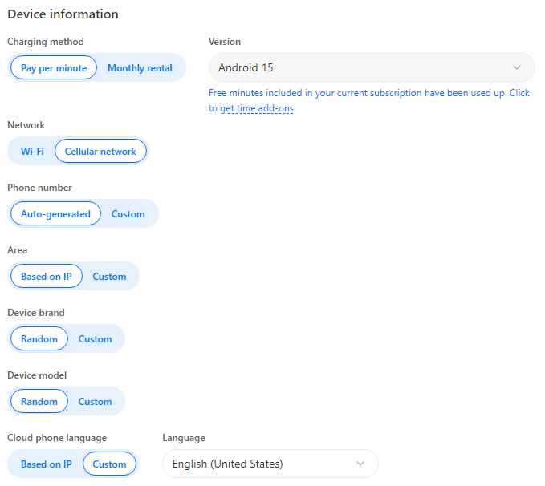Click chevron of the Language selector
This screenshot has width=545, height=486.
coord(360,464)
